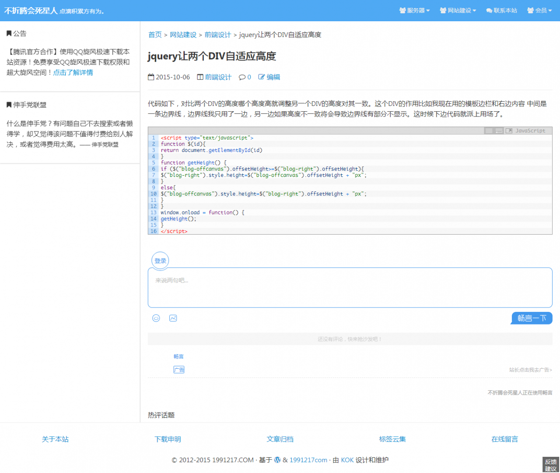The height and width of the screenshot is (473, 560).
Task: Click the 还没有评论 empty comments notice
Action: (350, 339)
